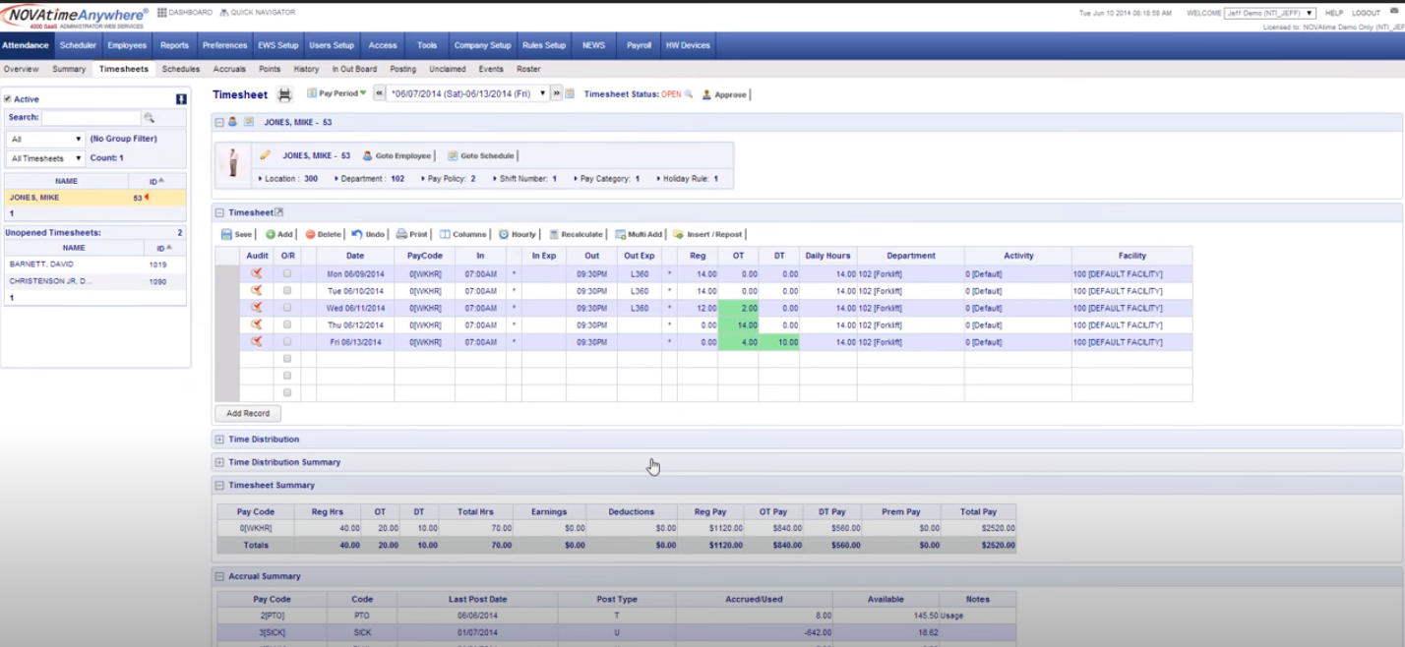
Task: Click the Recalculate icon
Action: (554, 234)
